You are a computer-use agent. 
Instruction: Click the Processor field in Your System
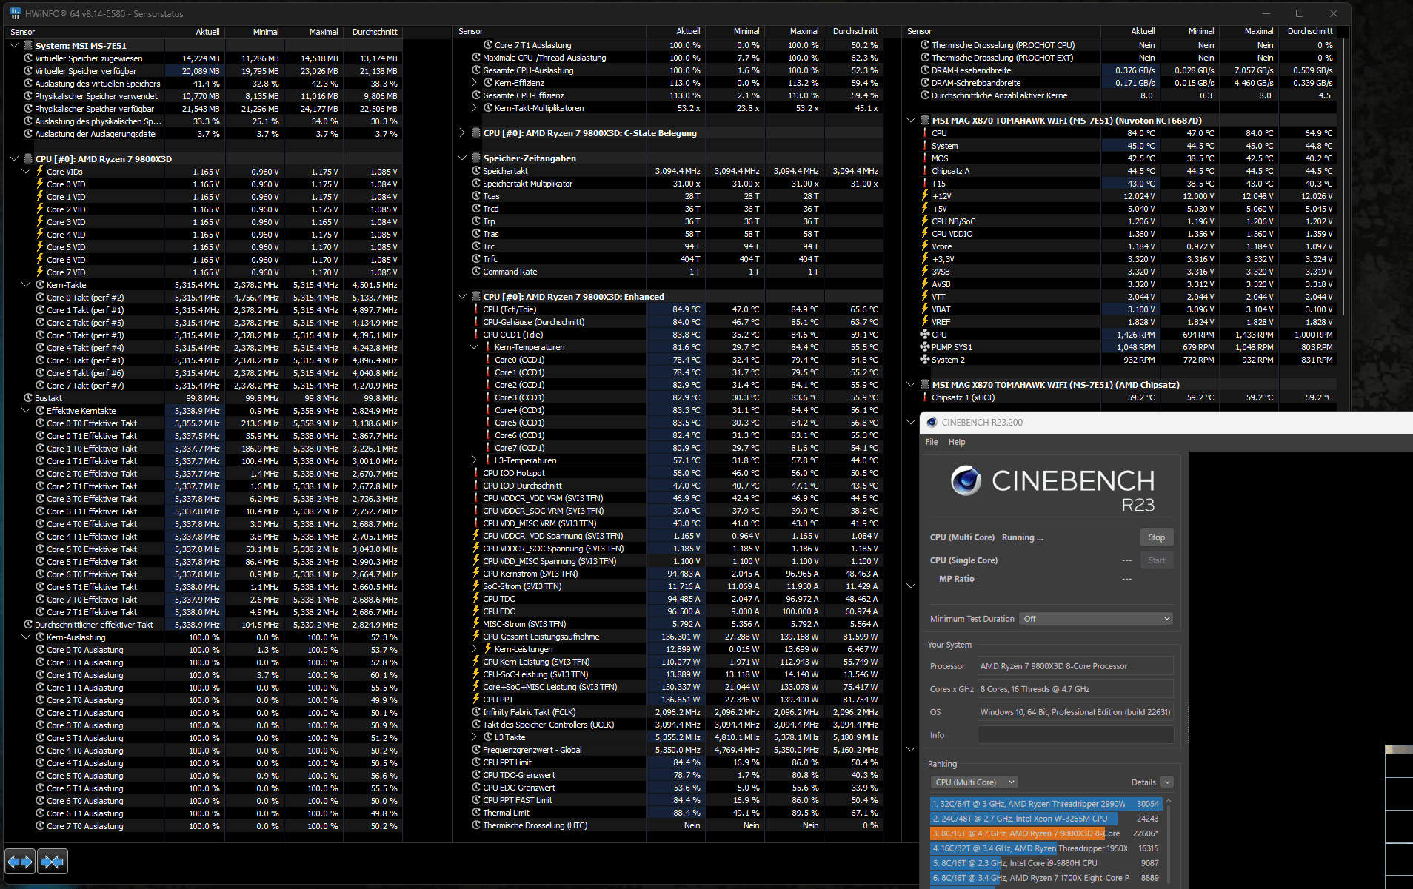point(1075,666)
